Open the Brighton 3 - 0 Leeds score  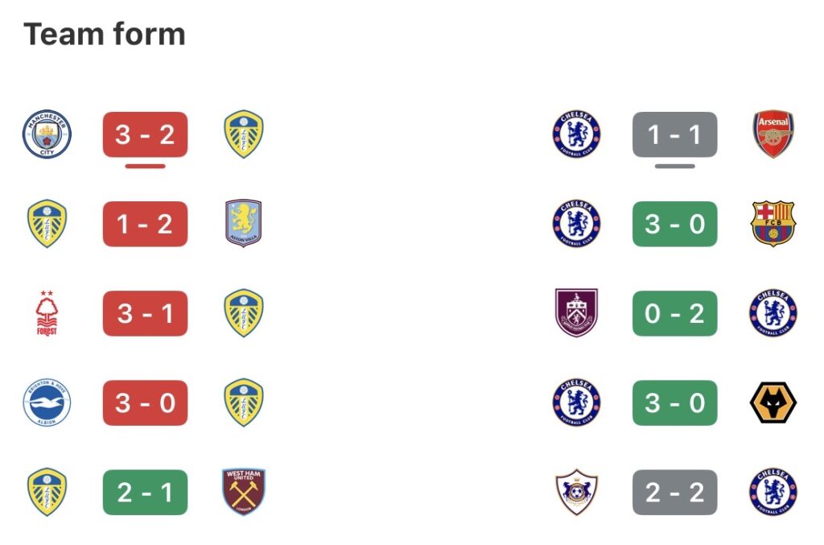coord(145,403)
